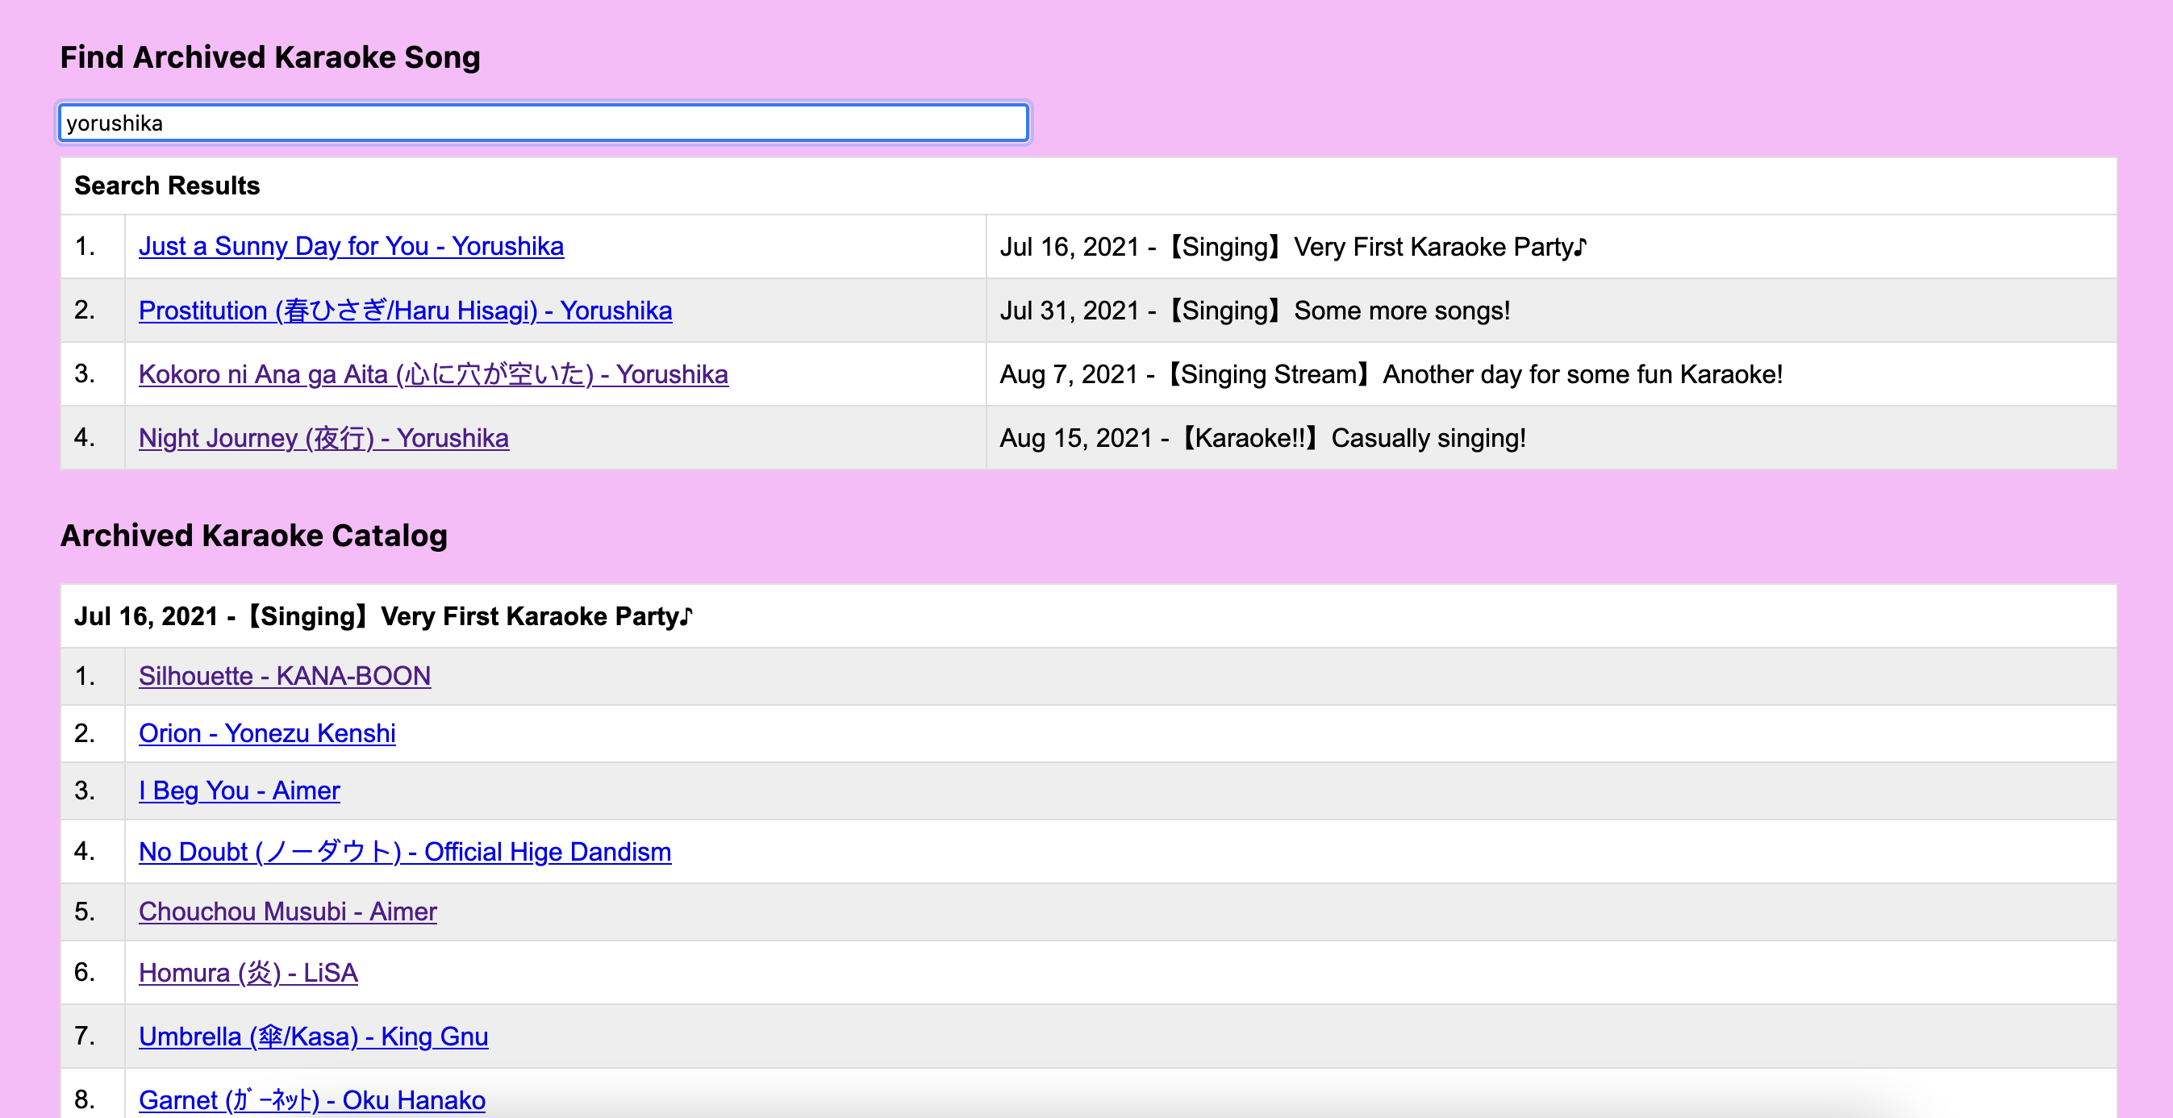This screenshot has height=1118, width=2173.
Task: Click catalog header Jul 16 Very First Karaoke Party
Action: click(384, 616)
